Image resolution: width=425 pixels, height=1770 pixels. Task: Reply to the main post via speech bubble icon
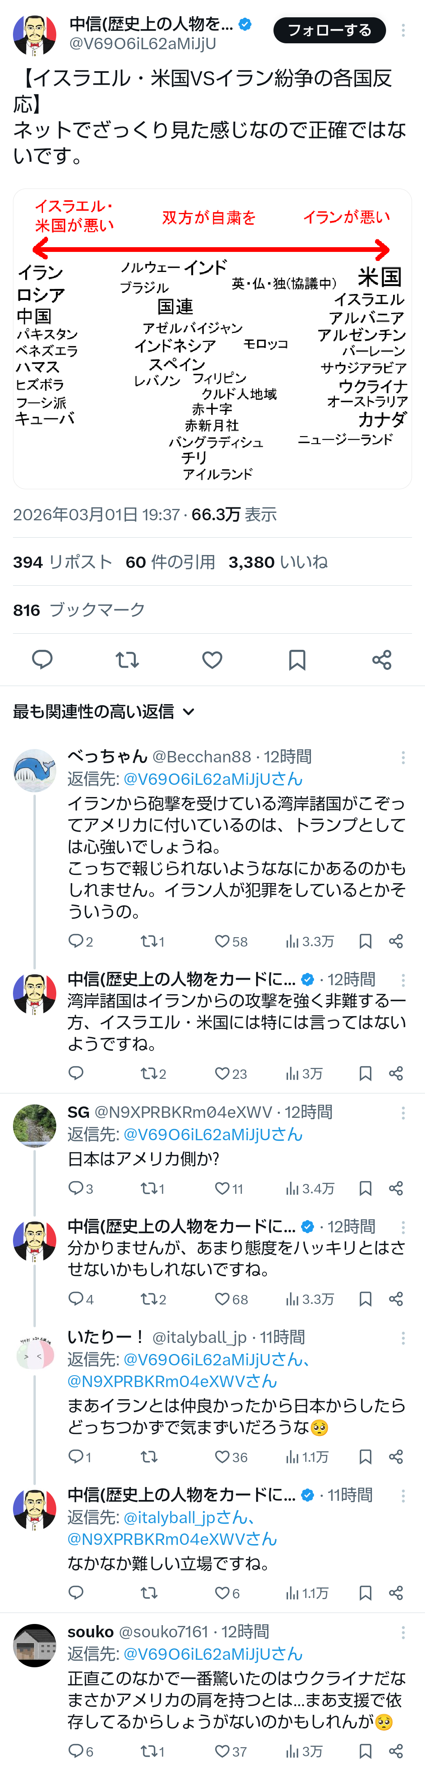pyautogui.click(x=42, y=660)
